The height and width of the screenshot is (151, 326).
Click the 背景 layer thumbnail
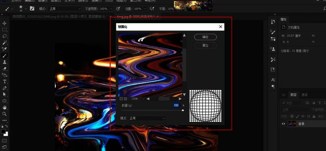click(292, 124)
